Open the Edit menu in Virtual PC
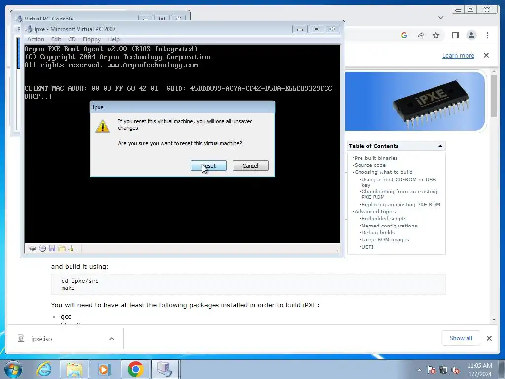The image size is (505, 379). 56,39
